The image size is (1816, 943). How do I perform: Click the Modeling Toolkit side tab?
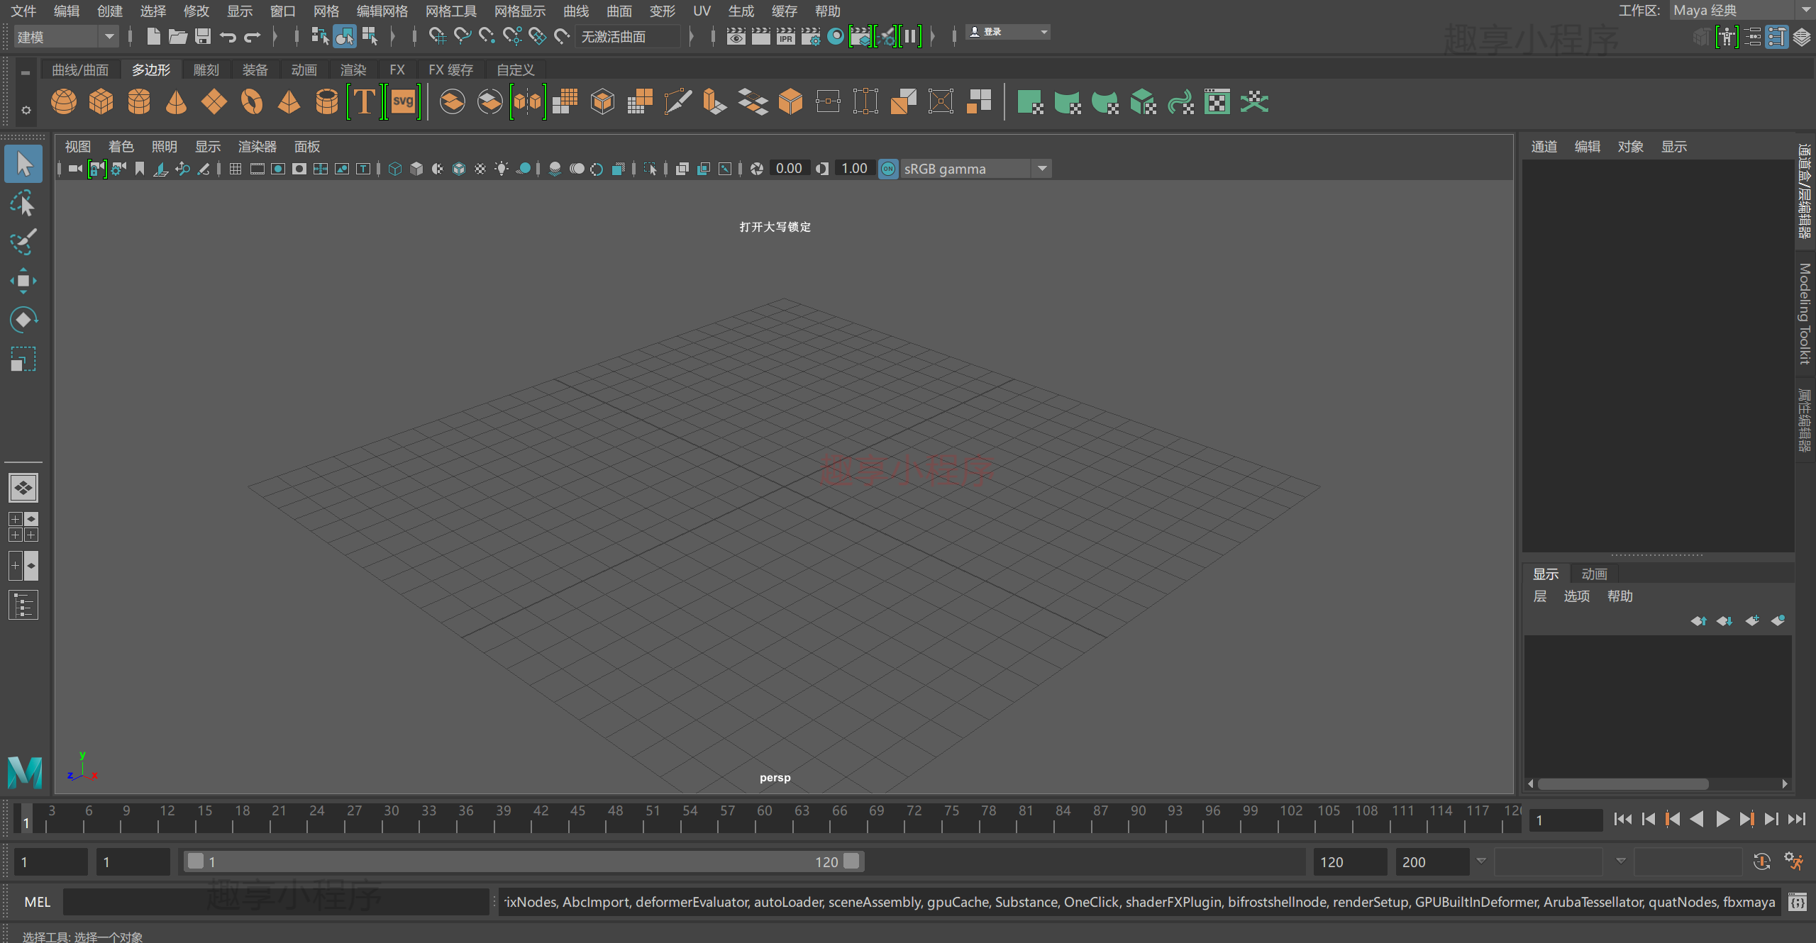point(1805,314)
